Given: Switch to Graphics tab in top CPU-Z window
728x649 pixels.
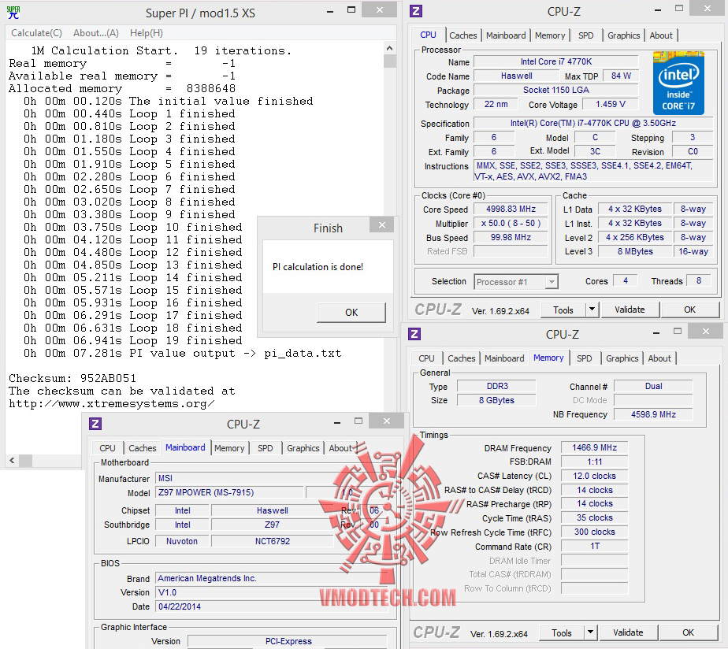Looking at the screenshot, I should (x=623, y=35).
